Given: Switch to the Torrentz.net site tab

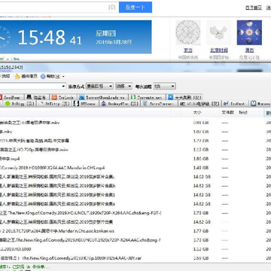Looking at the screenshot, I should 147,97.
